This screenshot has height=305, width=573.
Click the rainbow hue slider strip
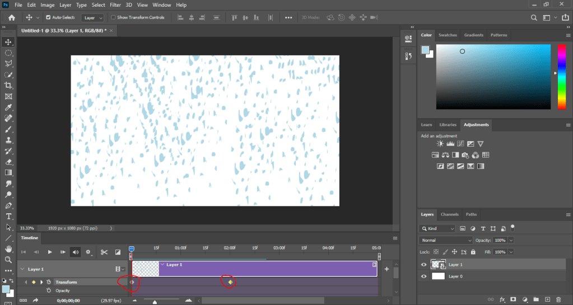pyautogui.click(x=561, y=77)
